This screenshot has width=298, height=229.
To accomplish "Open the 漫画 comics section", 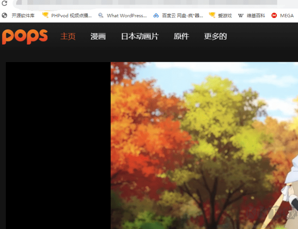I will 98,36.
